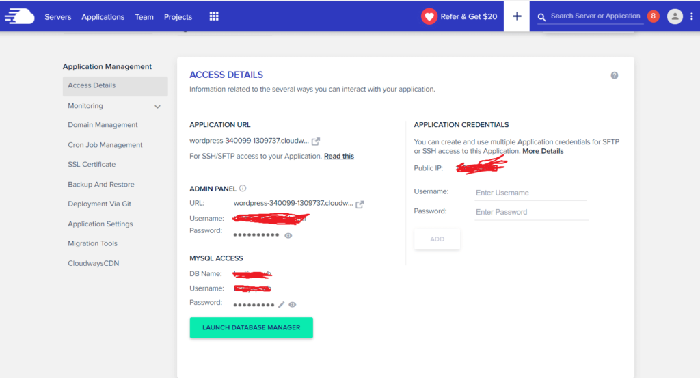Edit MySQL password with pencil icon
The image size is (700, 378).
coord(281,305)
